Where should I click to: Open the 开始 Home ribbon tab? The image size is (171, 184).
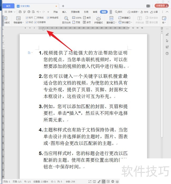[56, 12]
